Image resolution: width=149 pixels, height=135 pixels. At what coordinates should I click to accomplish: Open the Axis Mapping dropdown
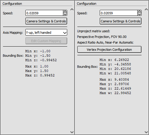pos(46,32)
